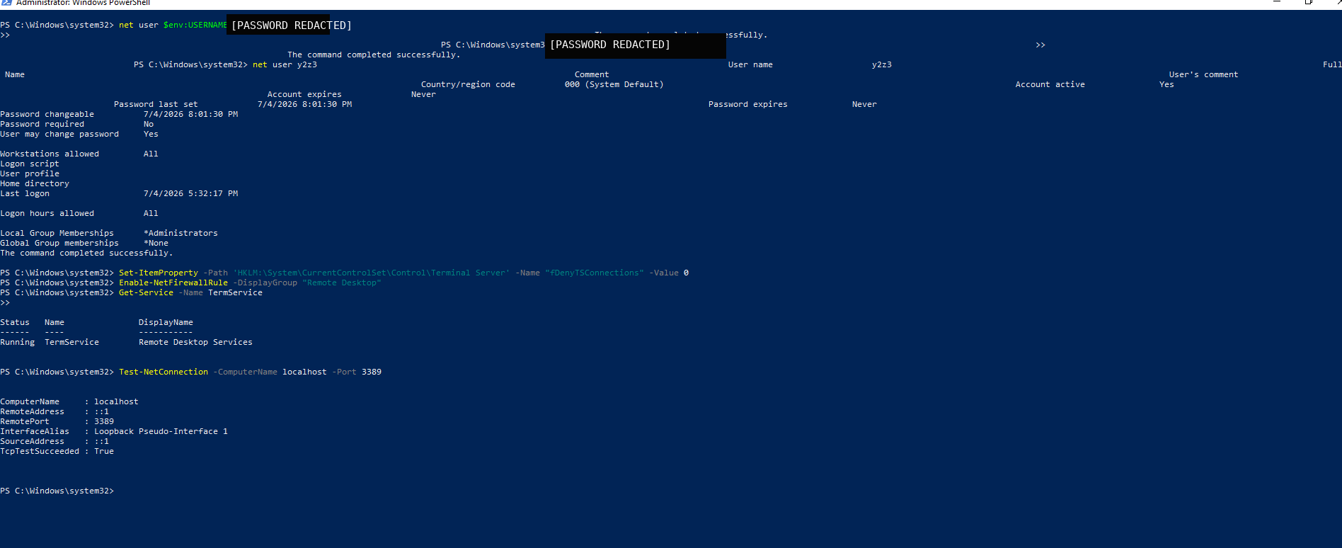Screen dimensions: 1342x548
Task: Click the '000 (System Default)' value
Action: coord(614,84)
